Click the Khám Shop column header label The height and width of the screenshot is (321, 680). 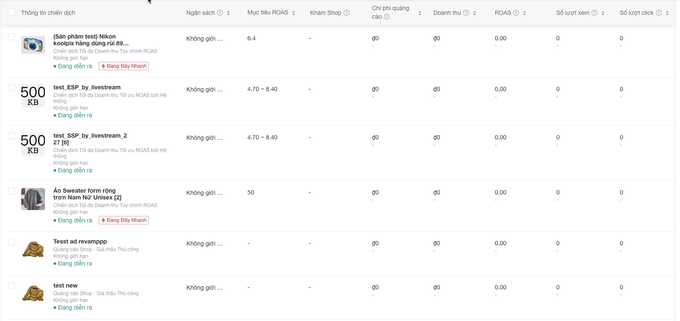pos(325,13)
